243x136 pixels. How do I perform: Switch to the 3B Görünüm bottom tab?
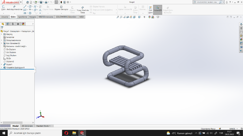coord(27,126)
